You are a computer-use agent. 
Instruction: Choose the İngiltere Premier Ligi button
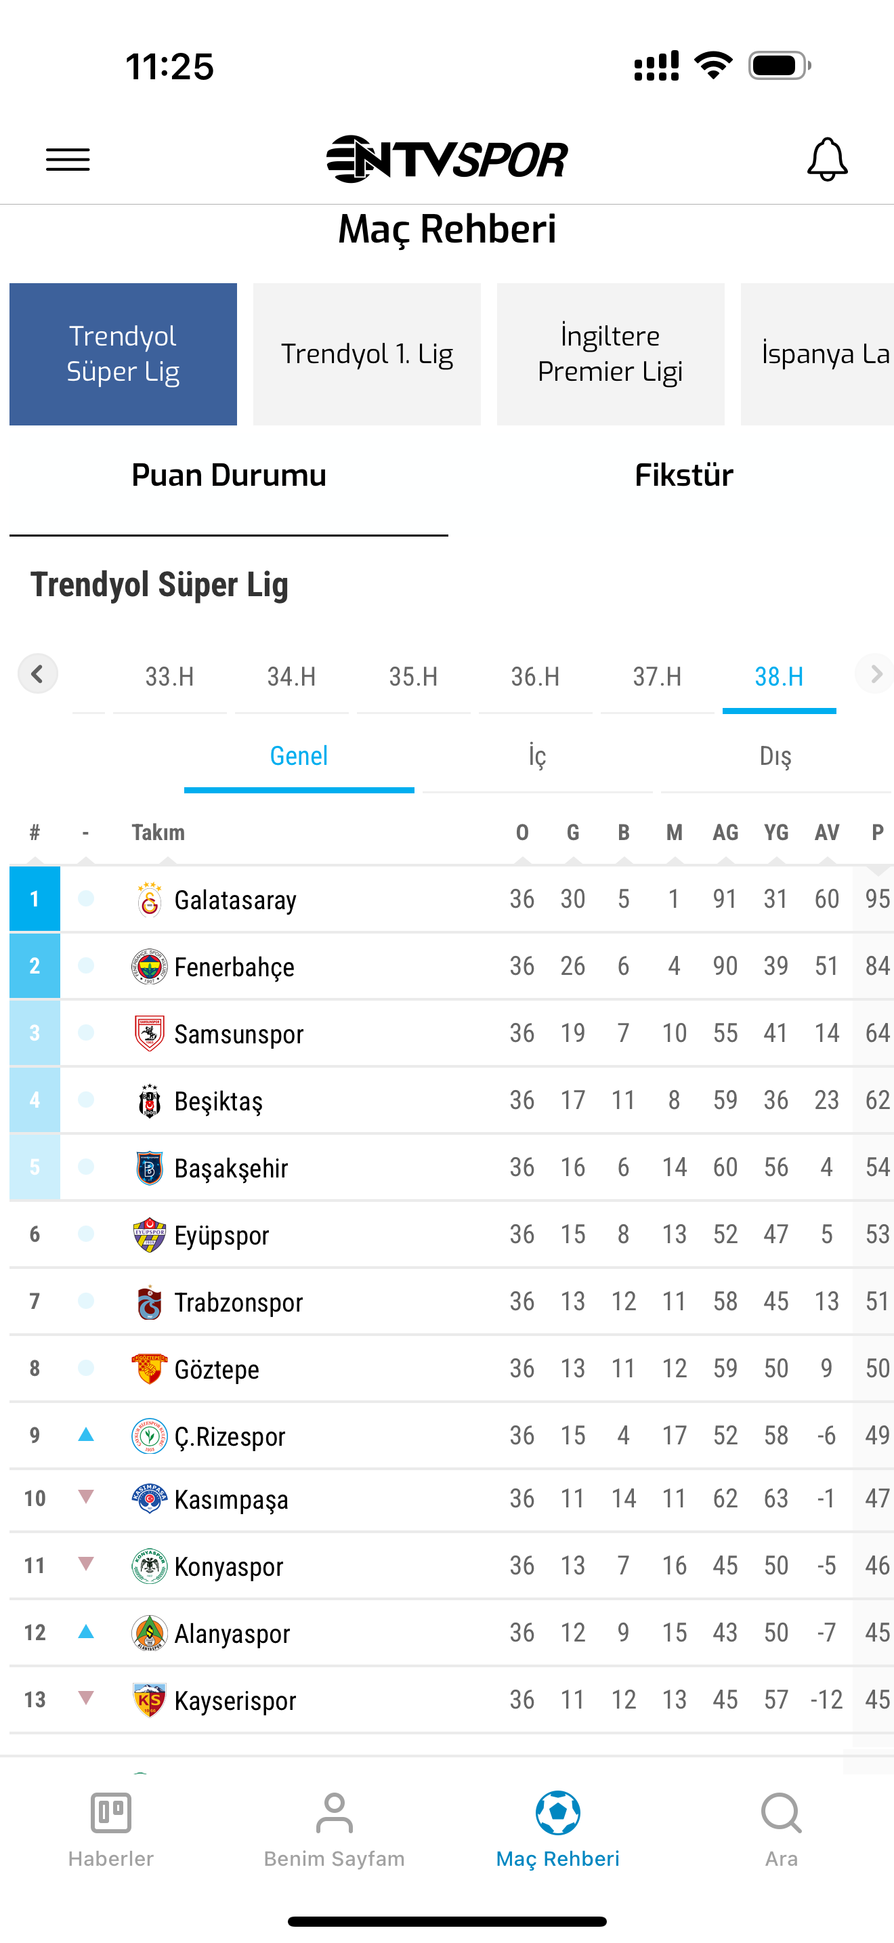pos(611,354)
